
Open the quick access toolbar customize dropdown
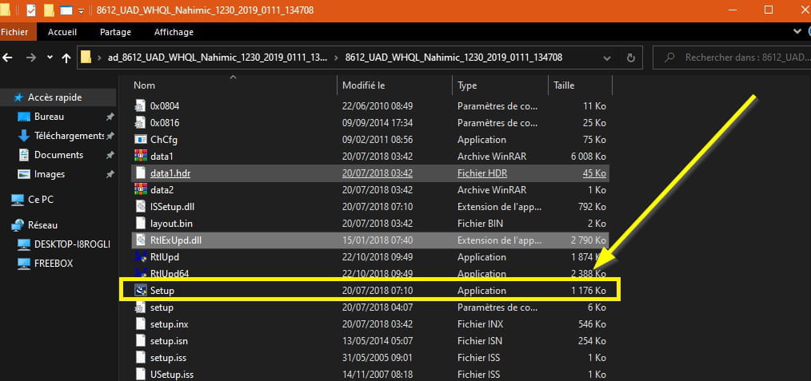pyautogui.click(x=81, y=11)
